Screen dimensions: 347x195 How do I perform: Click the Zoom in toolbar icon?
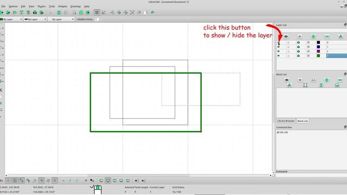coord(119,12)
